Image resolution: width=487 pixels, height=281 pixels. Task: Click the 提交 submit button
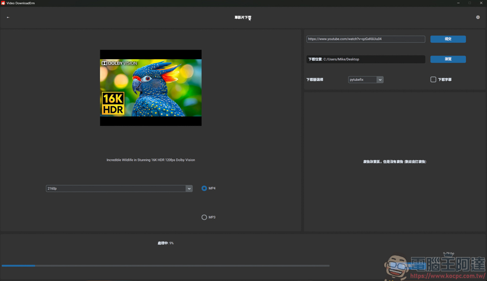(448, 39)
